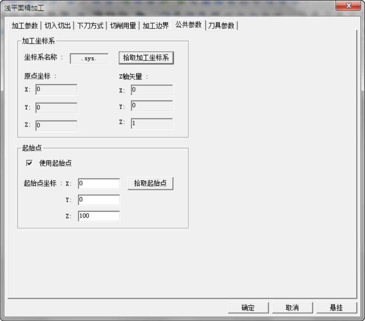The height and width of the screenshot is (321, 365).
Task: Open the 切入切出 tab
Action: click(x=58, y=26)
